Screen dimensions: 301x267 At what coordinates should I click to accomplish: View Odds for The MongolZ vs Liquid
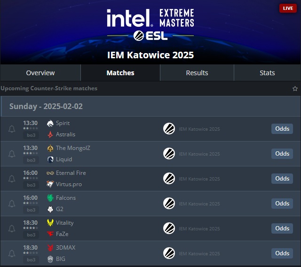pyautogui.click(x=282, y=154)
